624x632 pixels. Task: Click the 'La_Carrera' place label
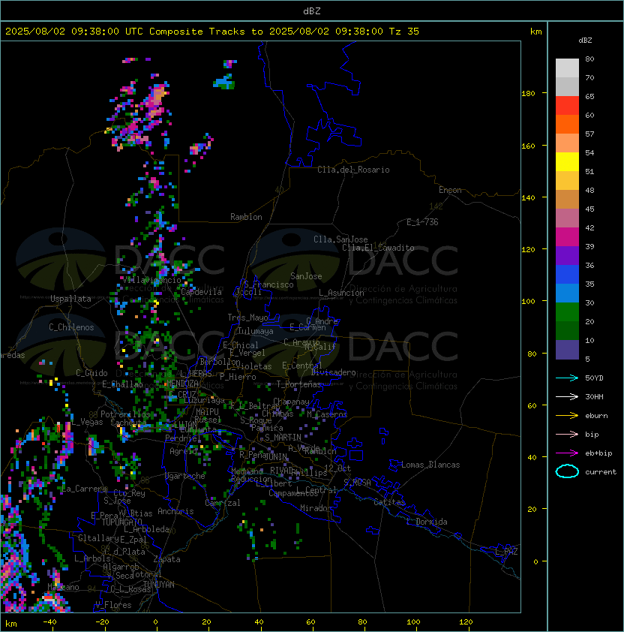(84, 489)
